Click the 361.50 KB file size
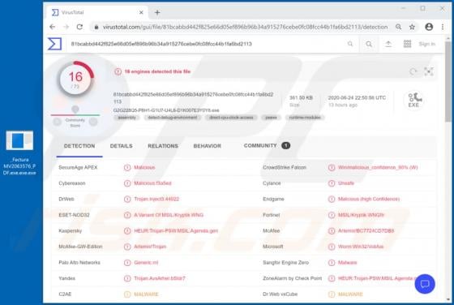The height and width of the screenshot is (305, 454). click(301, 97)
